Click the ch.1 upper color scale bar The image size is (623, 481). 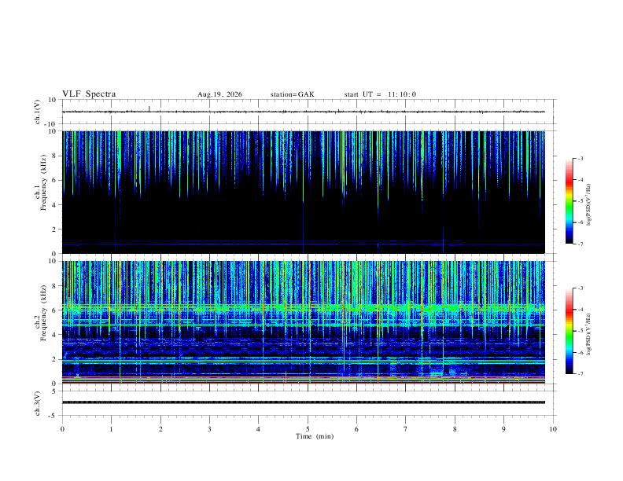tap(569, 201)
